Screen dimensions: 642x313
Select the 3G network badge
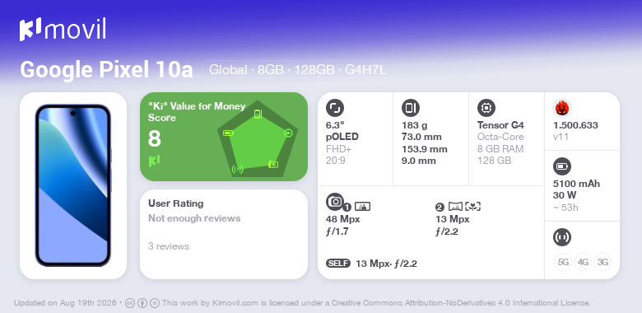(x=602, y=262)
